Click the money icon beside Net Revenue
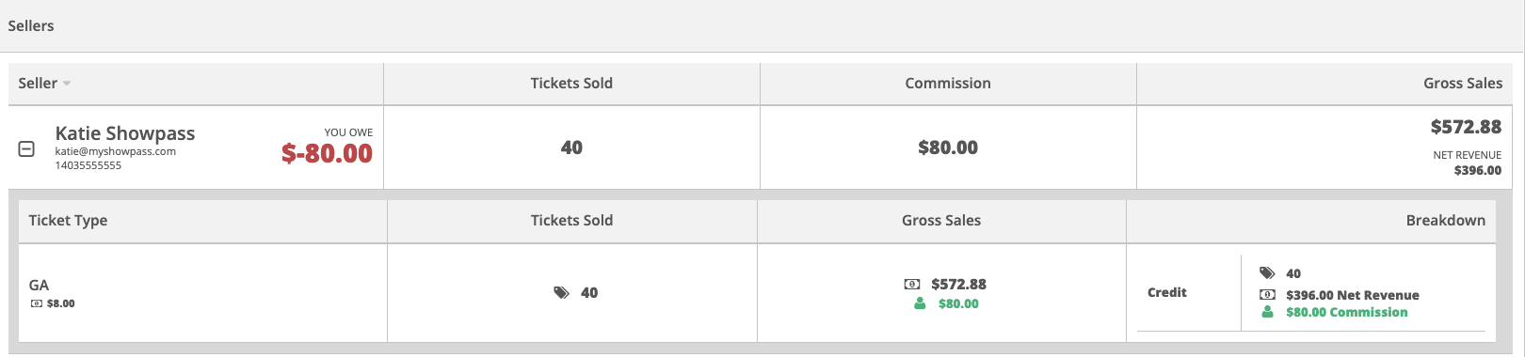The height and width of the screenshot is (357, 1525). coord(1267,295)
